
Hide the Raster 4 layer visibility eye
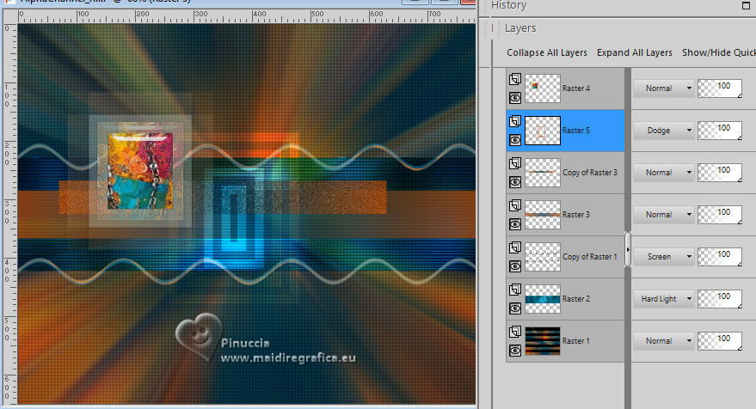(515, 98)
